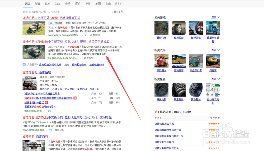This screenshot has height=151, width=264.
Task: Open dropdown arrow next to tieba.baidu.com
Action: point(44,111)
